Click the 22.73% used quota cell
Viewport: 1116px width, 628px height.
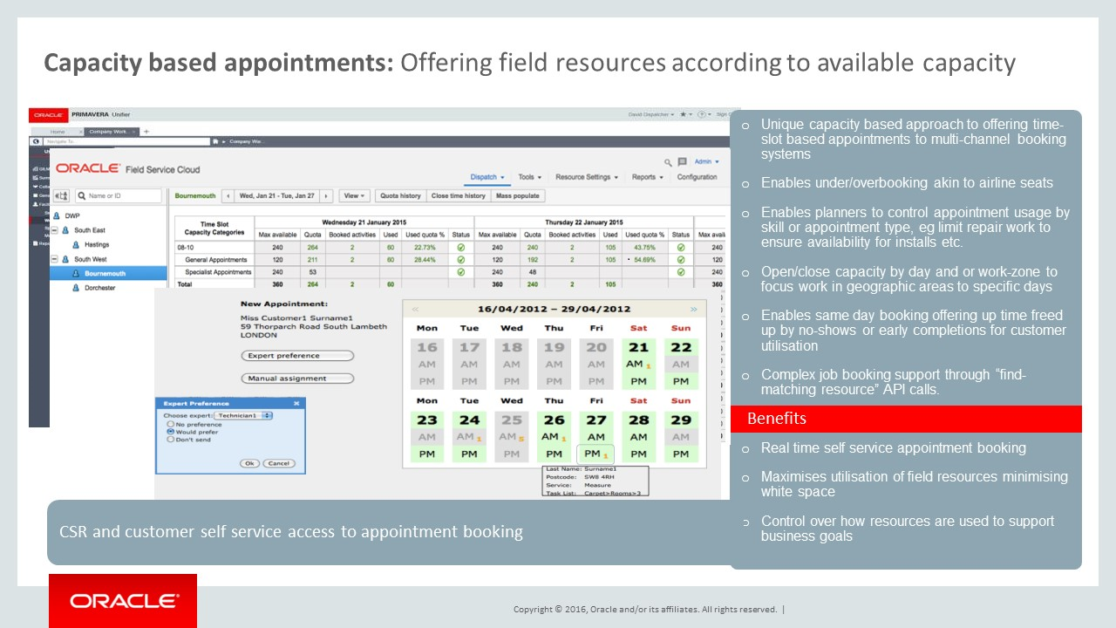point(425,247)
